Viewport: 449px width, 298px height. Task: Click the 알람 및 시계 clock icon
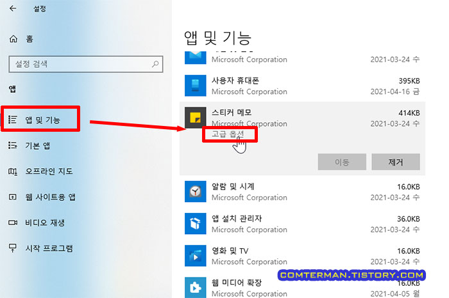tap(195, 191)
